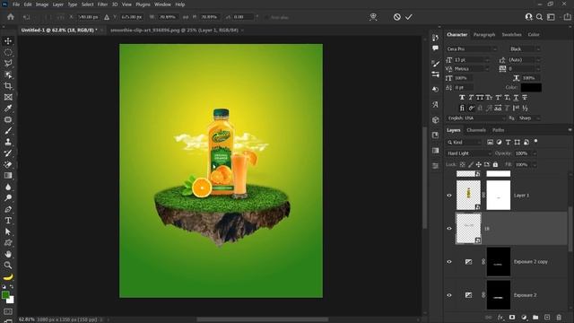The image size is (574, 323).
Task: Toggle lock image pixels brush icon
Action: point(471,165)
